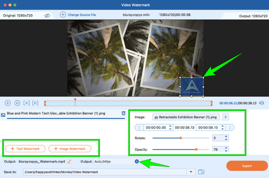
Task: Click the bracketed stop-segment icon
Action: tap(35, 103)
